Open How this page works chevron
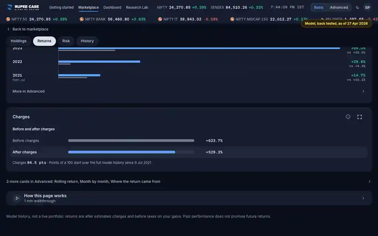The width and height of the screenshot is (378, 236). coord(363,198)
